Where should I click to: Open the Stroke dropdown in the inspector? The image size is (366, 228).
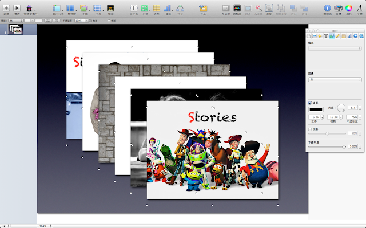pyautogui.click(x=335, y=80)
